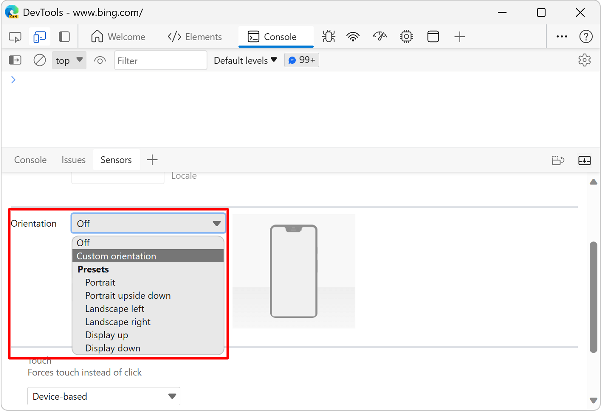Open the bug Sources tool icon

click(x=329, y=37)
